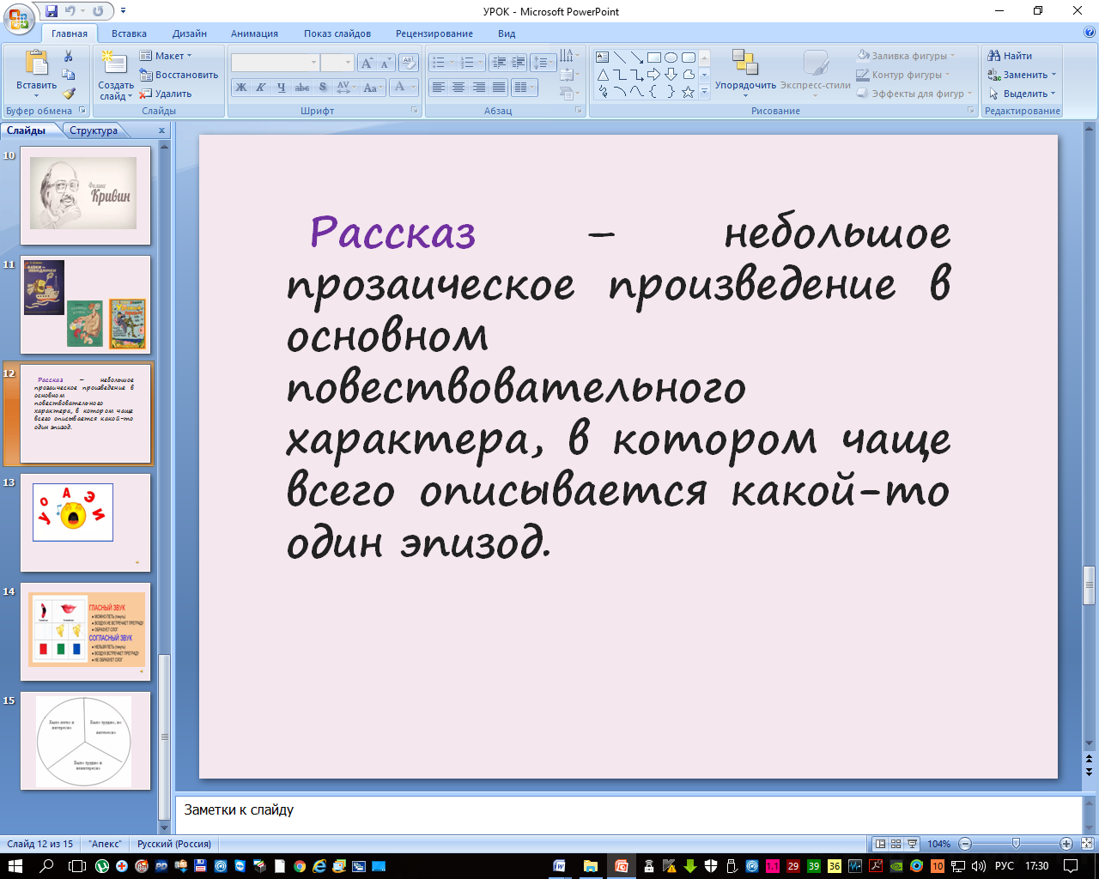
Task: Click the Cut scissors icon
Action: click(x=69, y=56)
